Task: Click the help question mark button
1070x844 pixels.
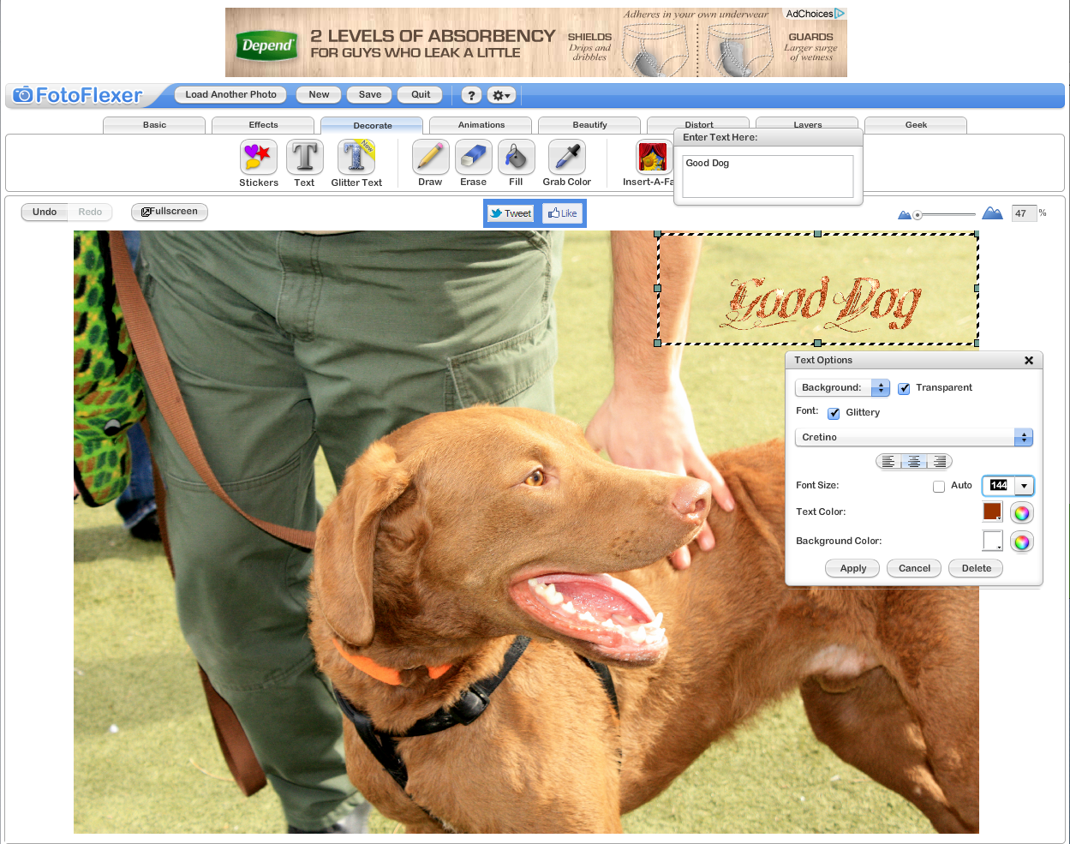Action: pos(471,95)
